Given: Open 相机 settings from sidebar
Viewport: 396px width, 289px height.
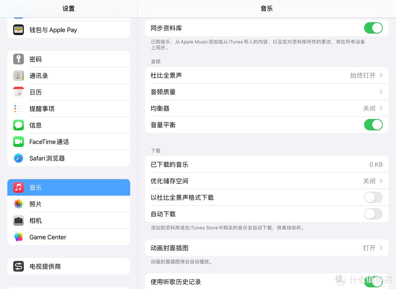Looking at the screenshot, I should click(x=36, y=220).
